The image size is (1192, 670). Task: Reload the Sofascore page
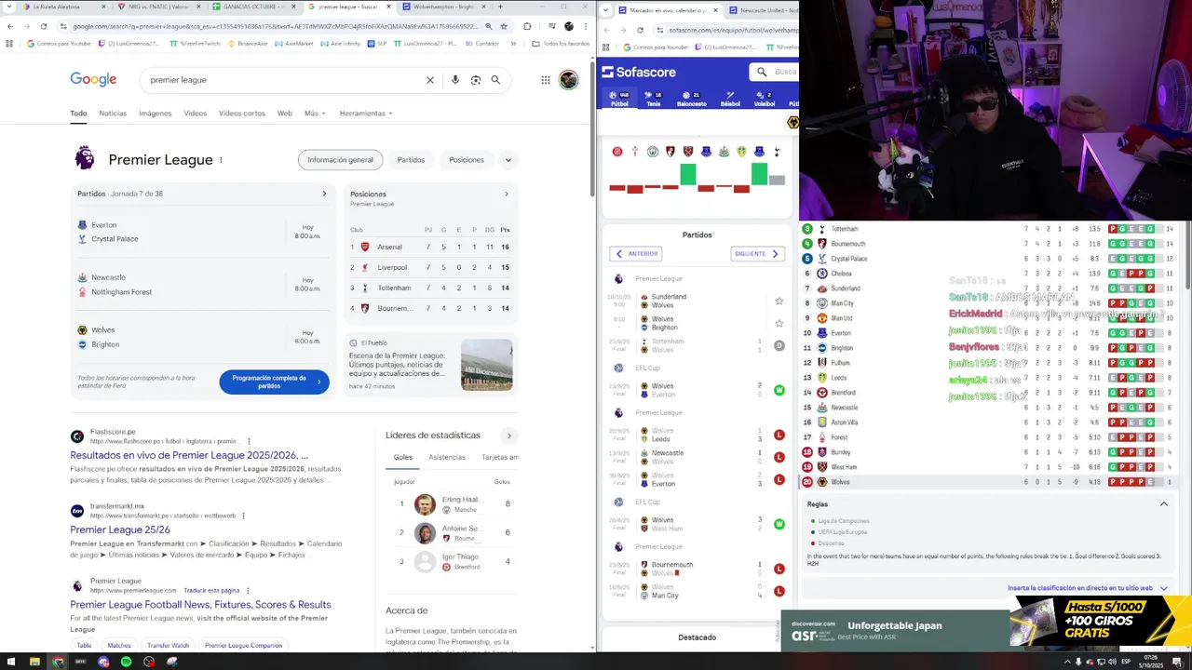pyautogui.click(x=640, y=30)
